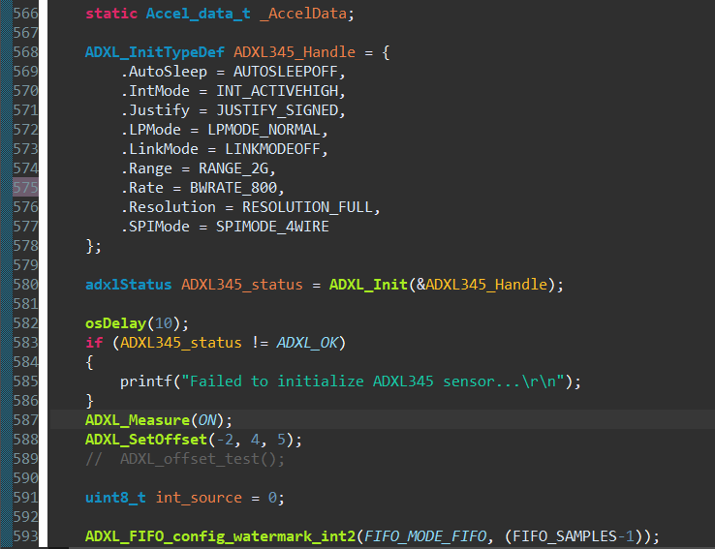
Task: Select line number 580 in the gutter
Action: pyautogui.click(x=25, y=285)
